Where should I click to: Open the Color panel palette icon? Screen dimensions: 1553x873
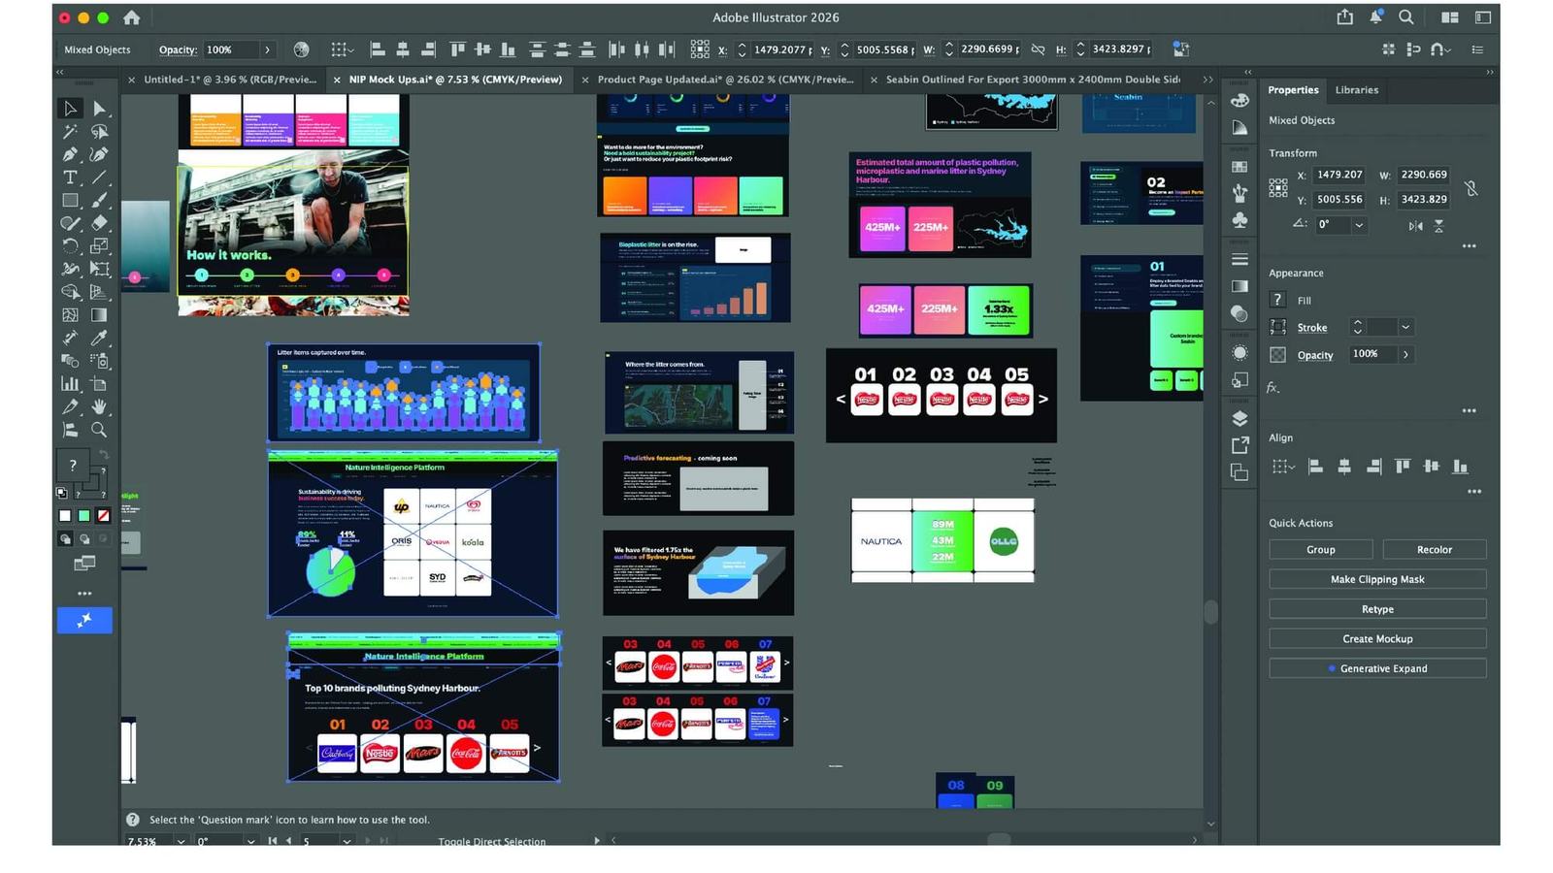[x=1239, y=101]
